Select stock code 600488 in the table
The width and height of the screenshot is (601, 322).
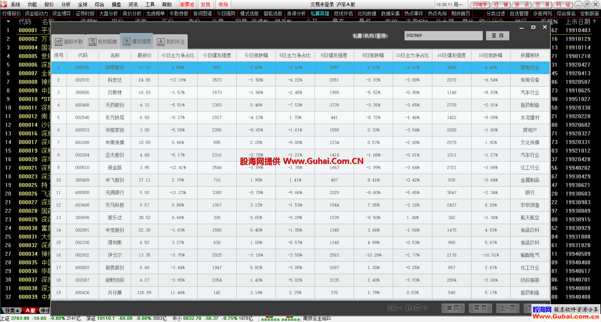coord(82,105)
